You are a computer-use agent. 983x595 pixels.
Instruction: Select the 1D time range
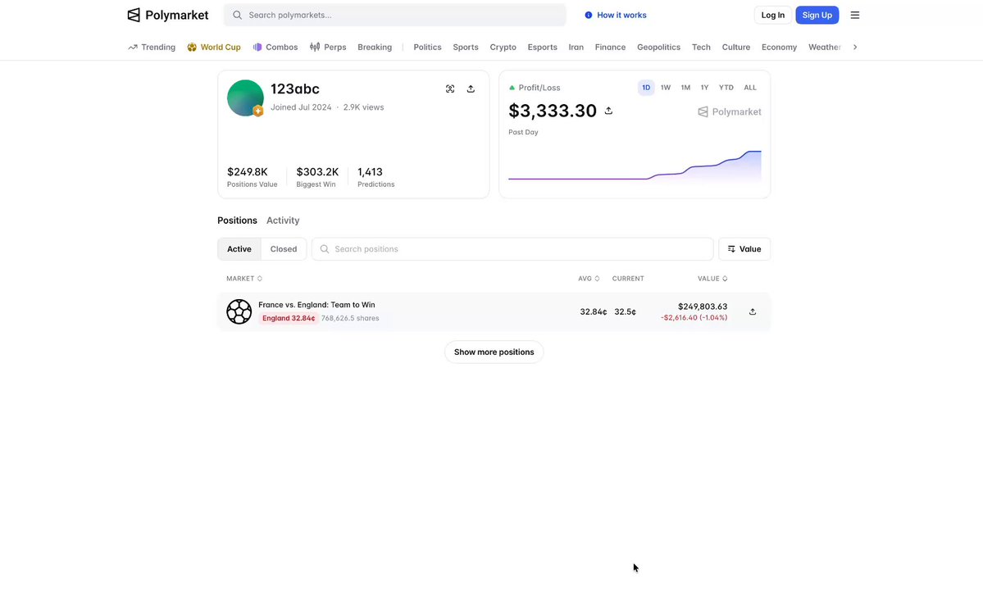click(646, 88)
